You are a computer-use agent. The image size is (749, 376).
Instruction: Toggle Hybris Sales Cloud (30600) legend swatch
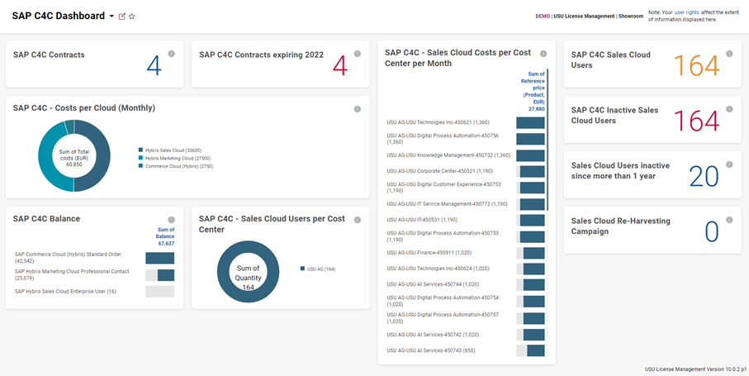click(141, 150)
